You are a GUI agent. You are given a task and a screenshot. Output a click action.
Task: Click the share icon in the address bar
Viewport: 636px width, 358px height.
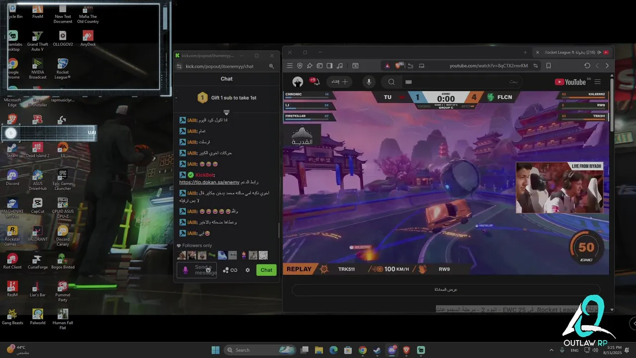(410, 66)
